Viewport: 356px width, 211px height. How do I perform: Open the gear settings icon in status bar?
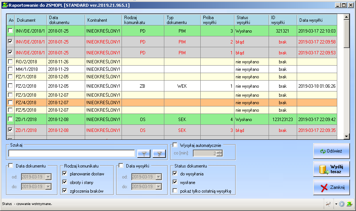point(342,204)
